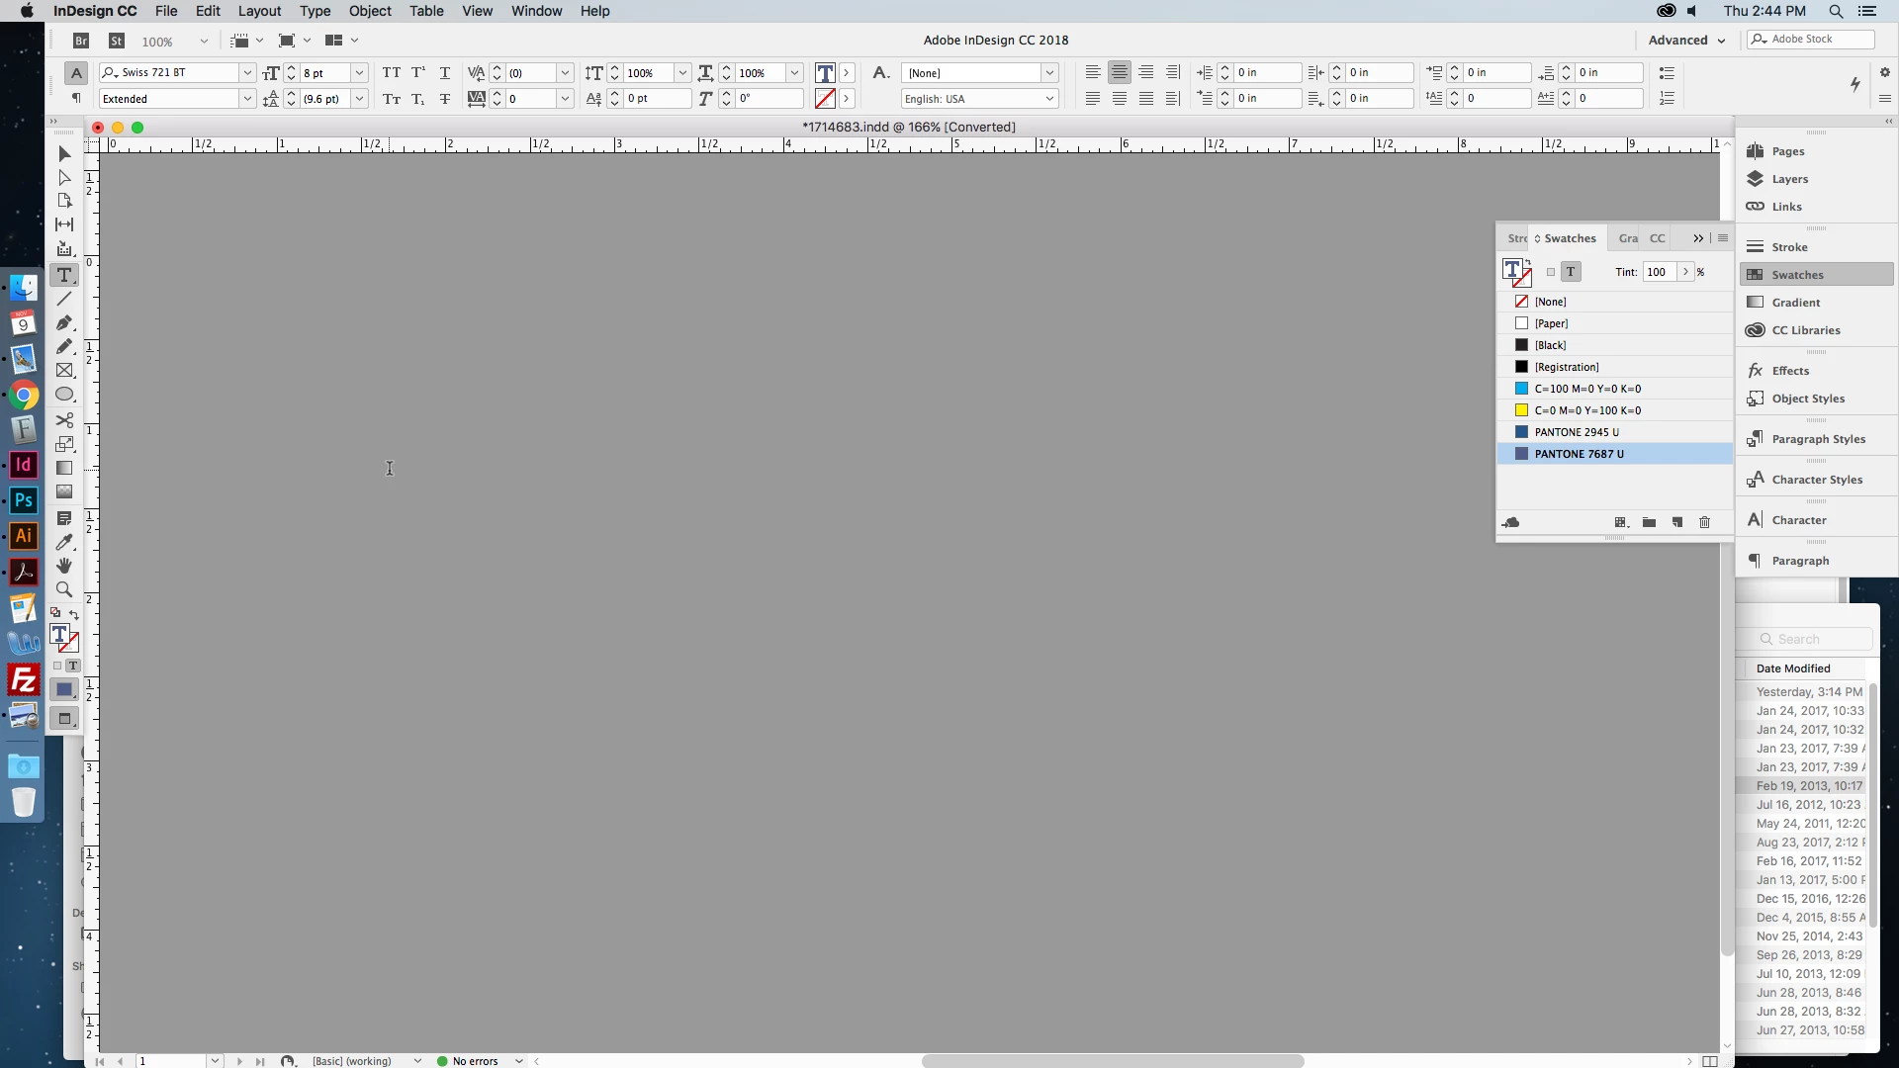Open the Character Styles panel

[1818, 480]
